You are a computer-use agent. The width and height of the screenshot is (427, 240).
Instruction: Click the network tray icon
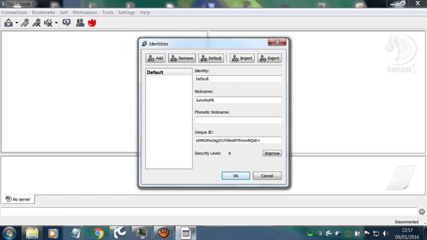pyautogui.click(x=376, y=233)
